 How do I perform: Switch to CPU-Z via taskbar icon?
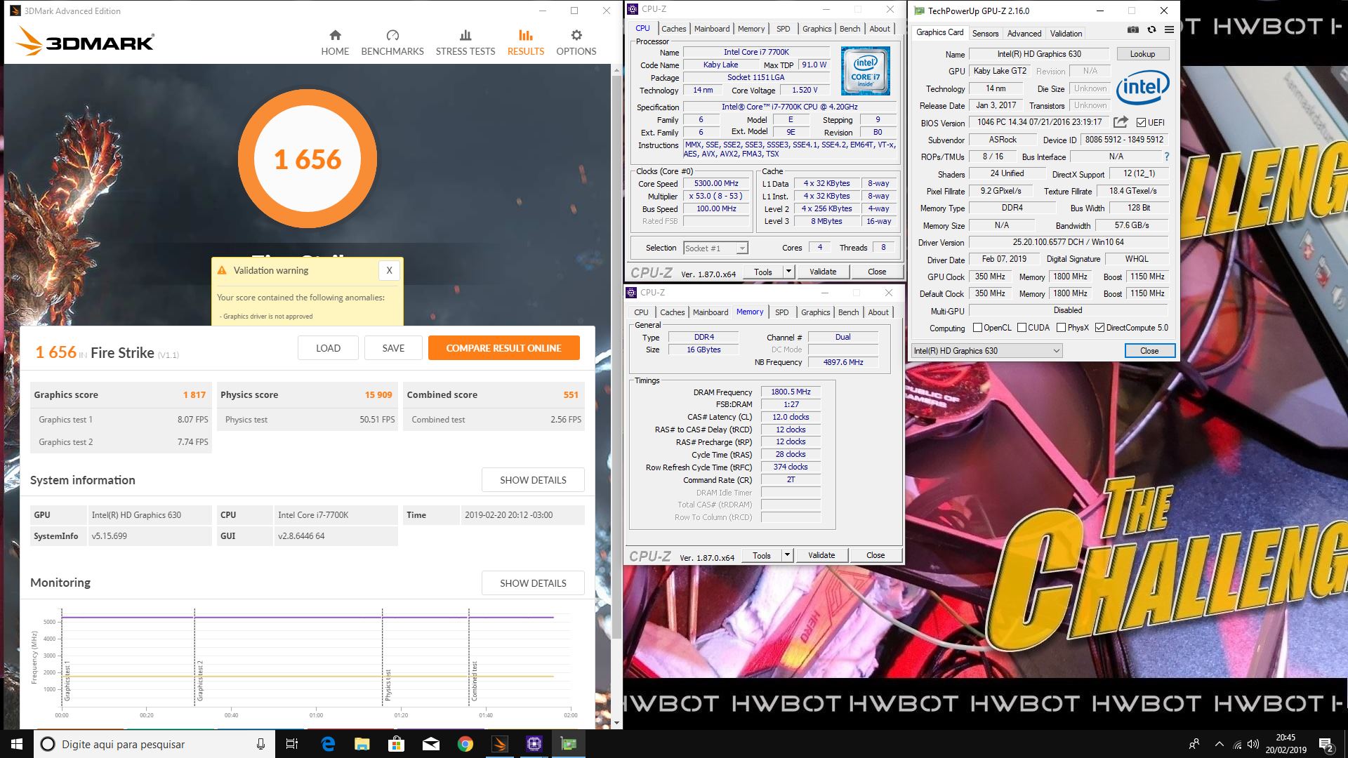pos(534,744)
